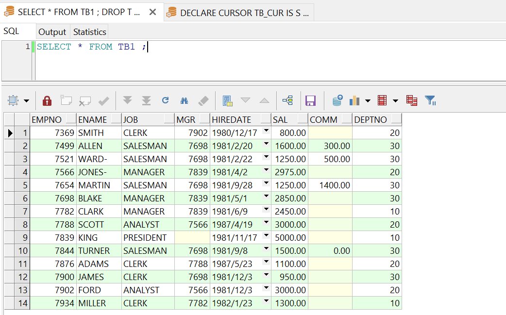Open date dropdown for 1982/1/23 hiredate
The height and width of the screenshot is (315, 506).
266,301
